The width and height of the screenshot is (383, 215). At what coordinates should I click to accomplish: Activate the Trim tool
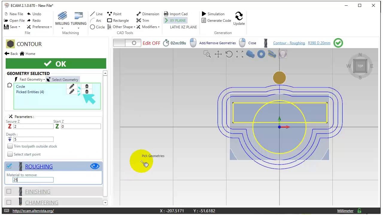click(x=143, y=21)
